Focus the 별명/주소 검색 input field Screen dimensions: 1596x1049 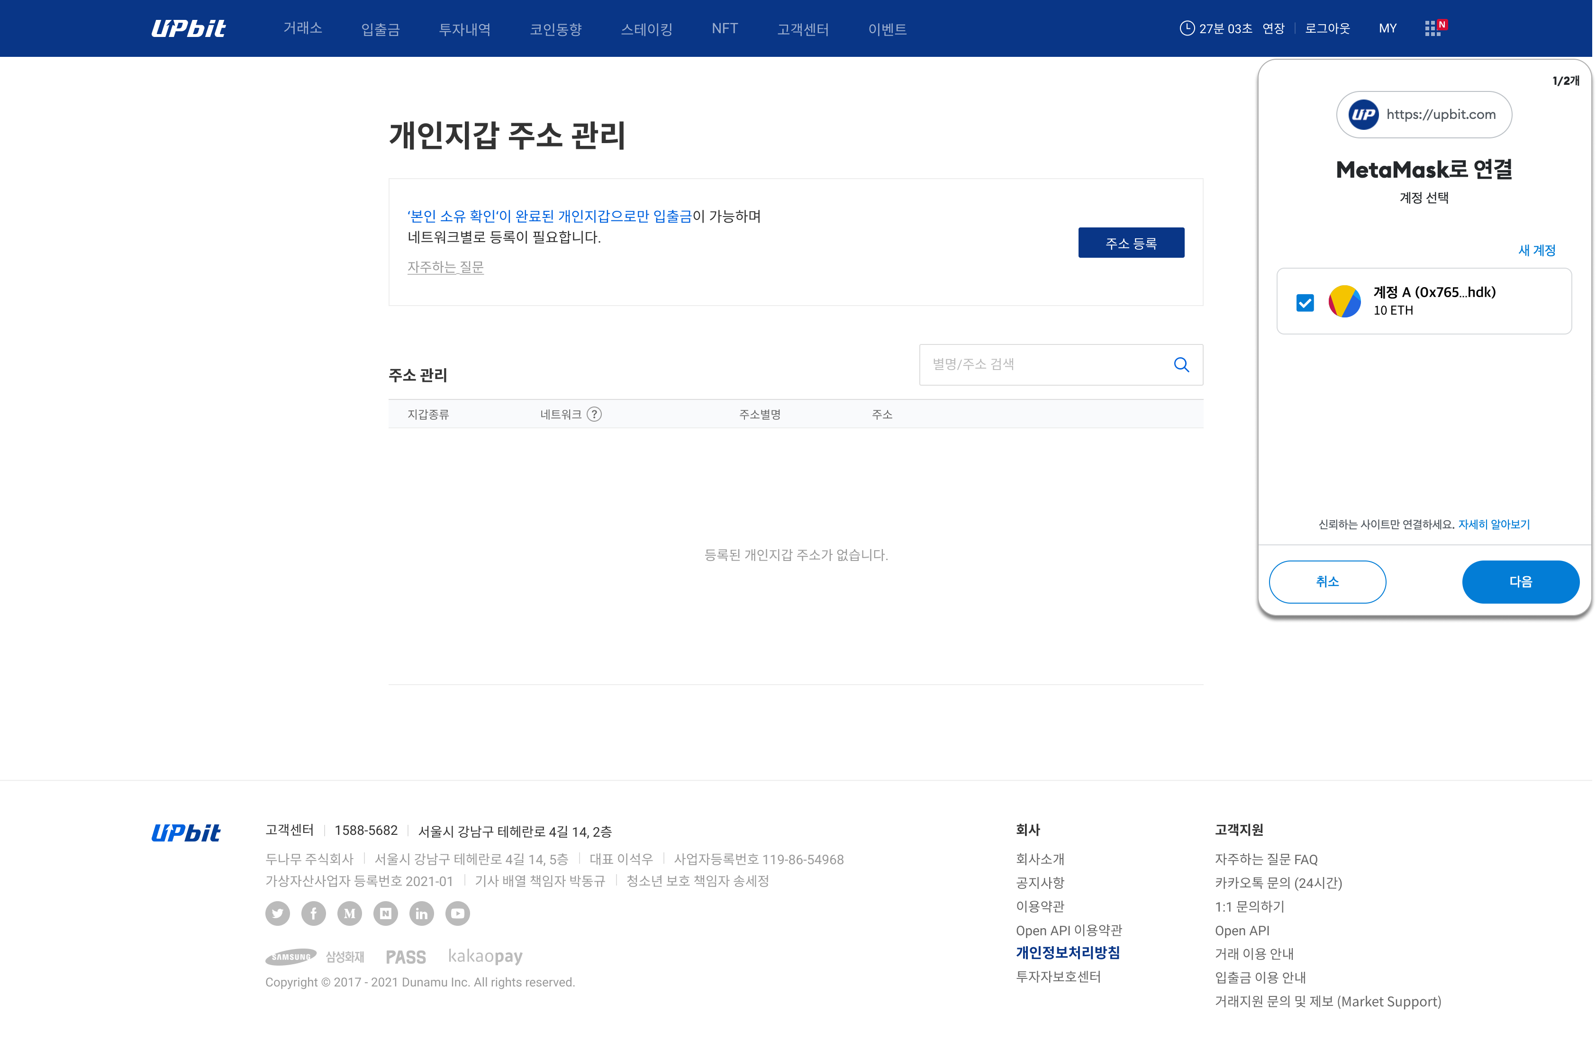1043,365
